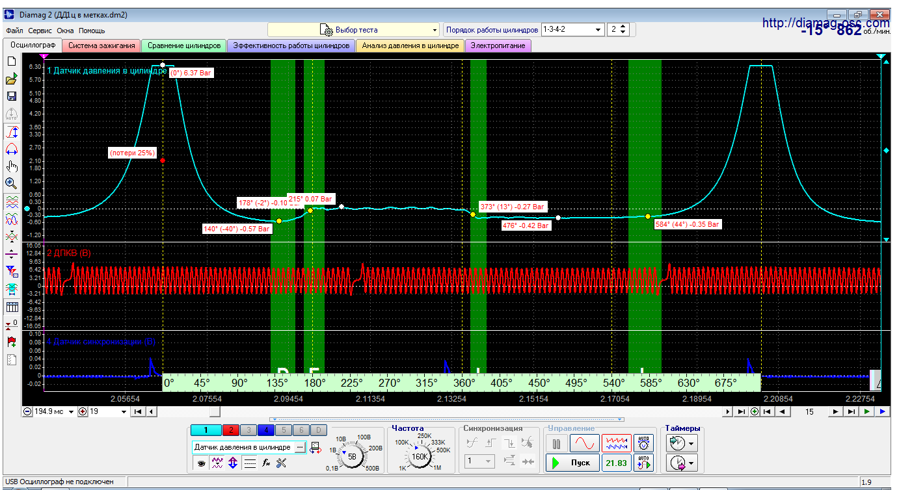Save the recording with the floppy disk icon
Screen dimensions: 899x490
(11, 96)
